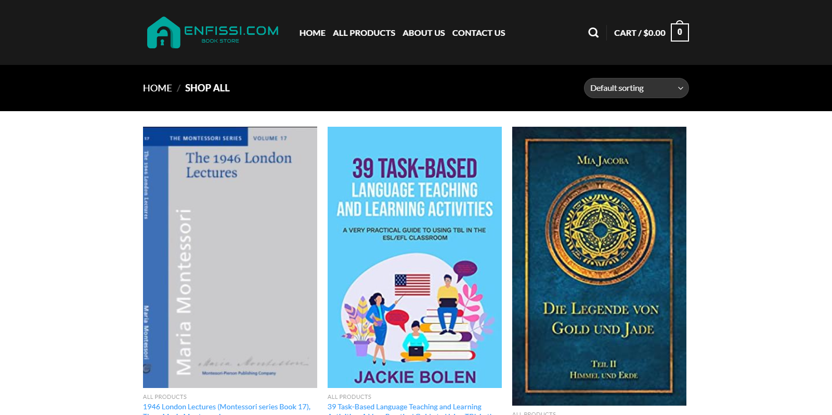The height and width of the screenshot is (415, 832).
Task: Select ALL PRODUCTS label under London Lectures
Action: 165,397
